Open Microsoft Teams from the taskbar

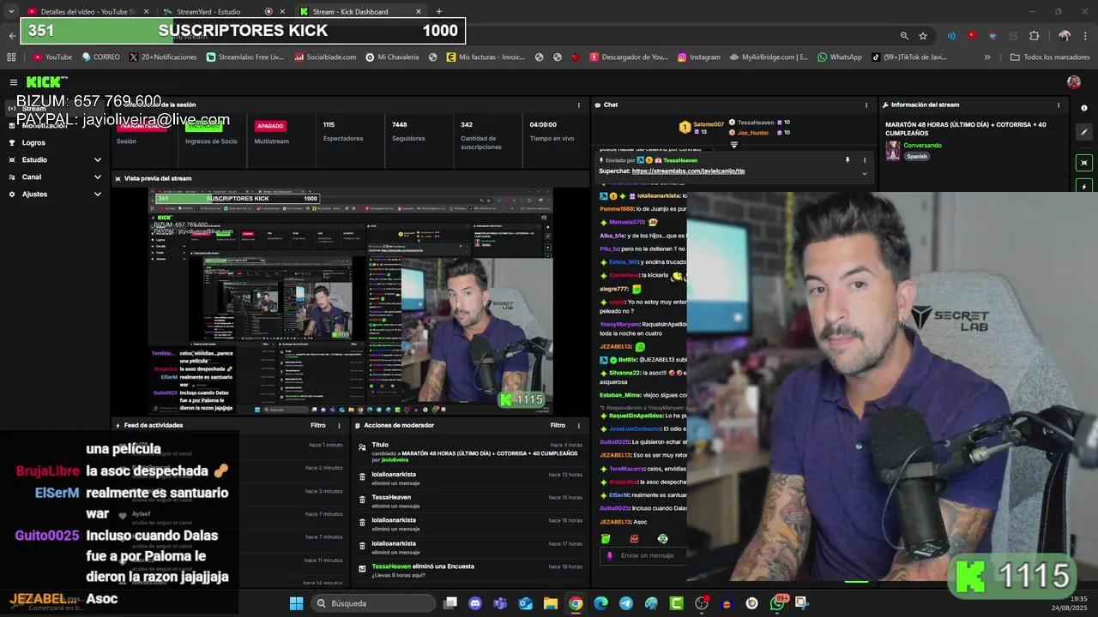click(x=500, y=603)
